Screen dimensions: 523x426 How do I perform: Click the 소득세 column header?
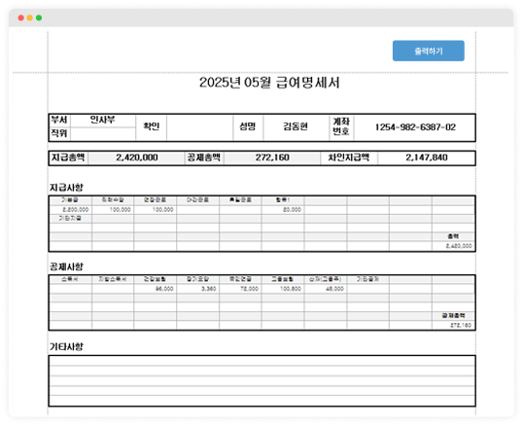click(x=70, y=279)
